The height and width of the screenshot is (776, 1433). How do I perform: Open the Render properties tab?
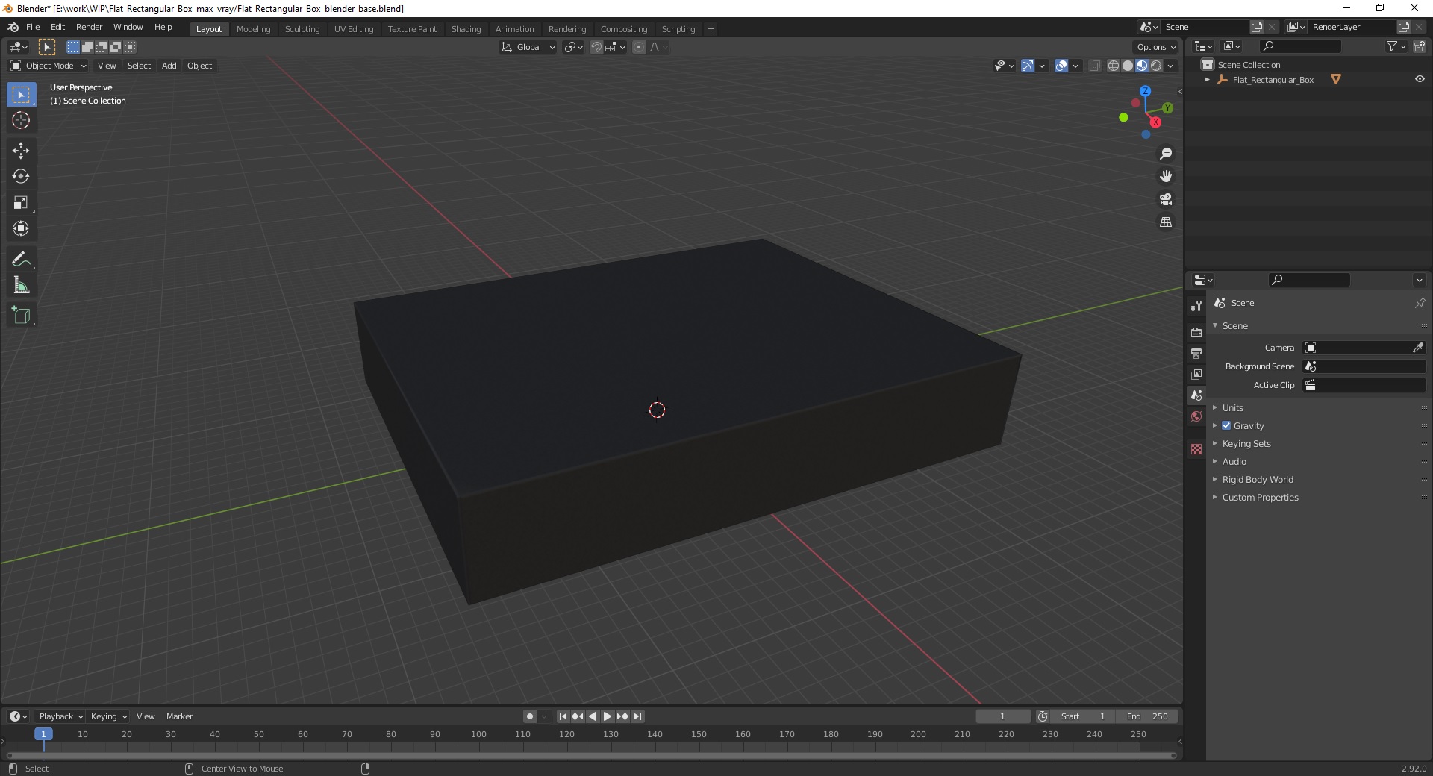[x=1196, y=332]
